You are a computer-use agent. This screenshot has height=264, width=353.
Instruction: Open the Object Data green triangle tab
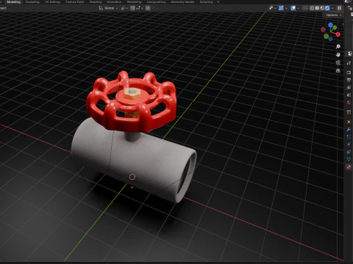(349, 159)
